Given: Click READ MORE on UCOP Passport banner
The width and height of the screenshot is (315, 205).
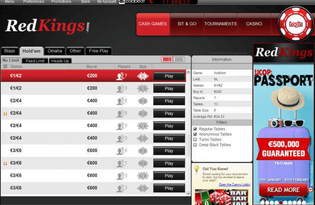Looking at the screenshot, I should (x=283, y=190).
